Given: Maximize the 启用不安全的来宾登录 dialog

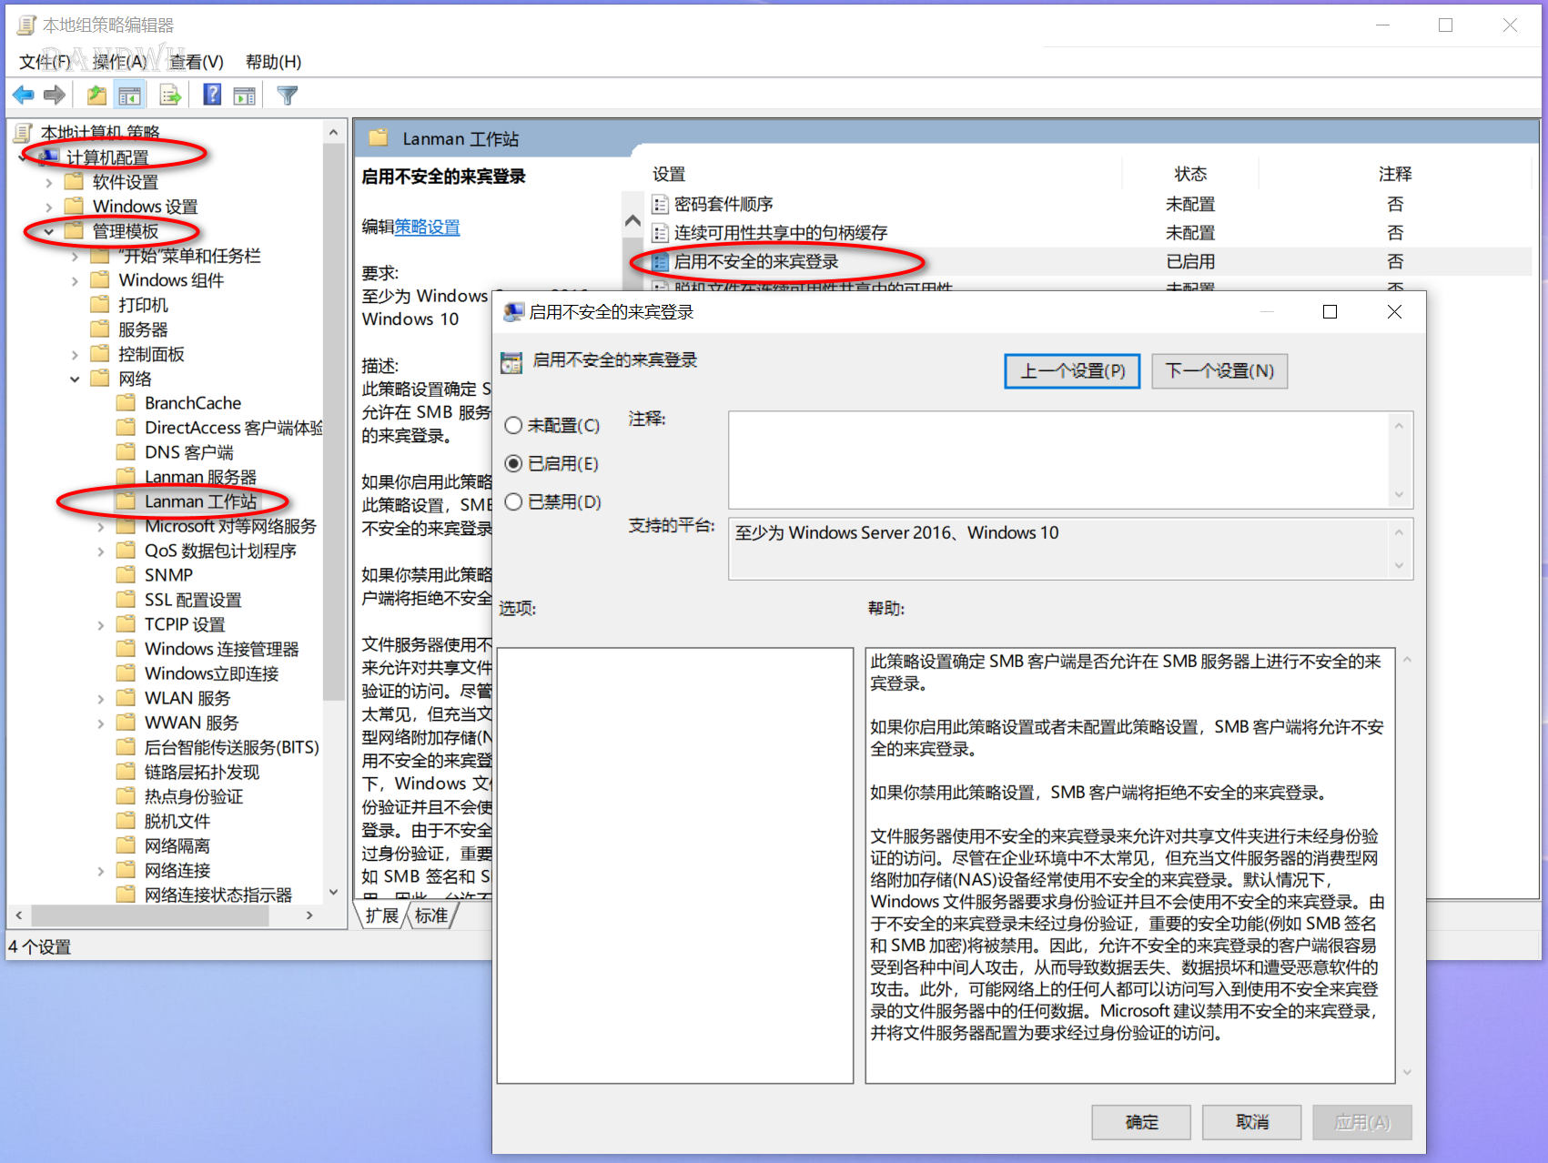Looking at the screenshot, I should coord(1330,312).
